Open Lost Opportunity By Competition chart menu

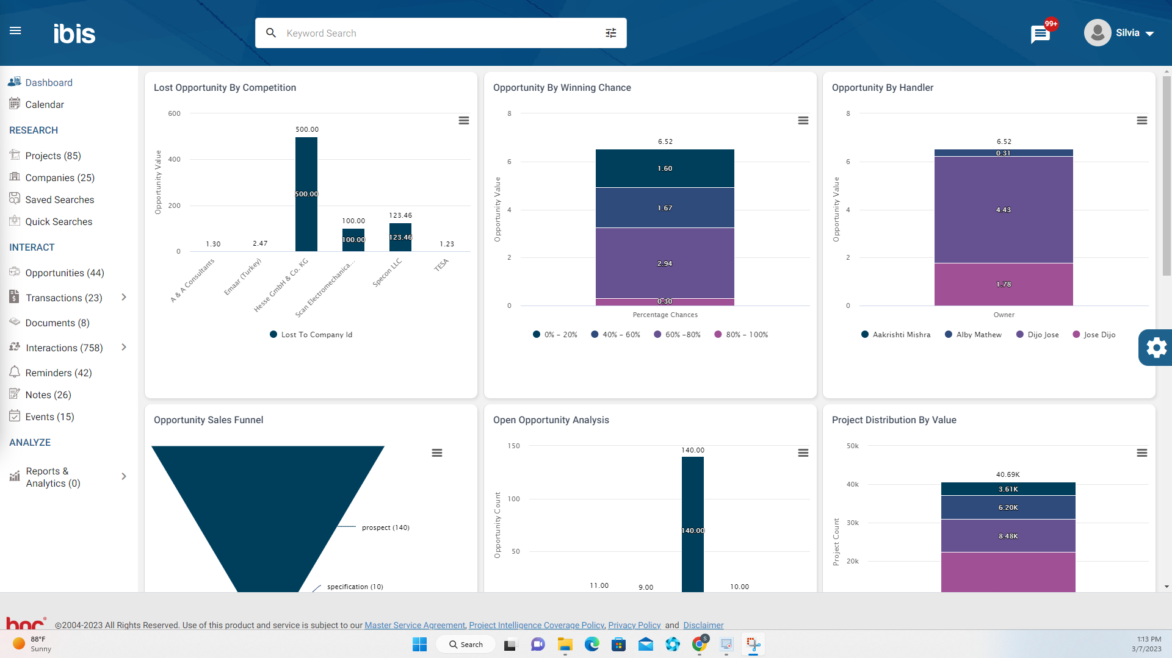pos(464,121)
